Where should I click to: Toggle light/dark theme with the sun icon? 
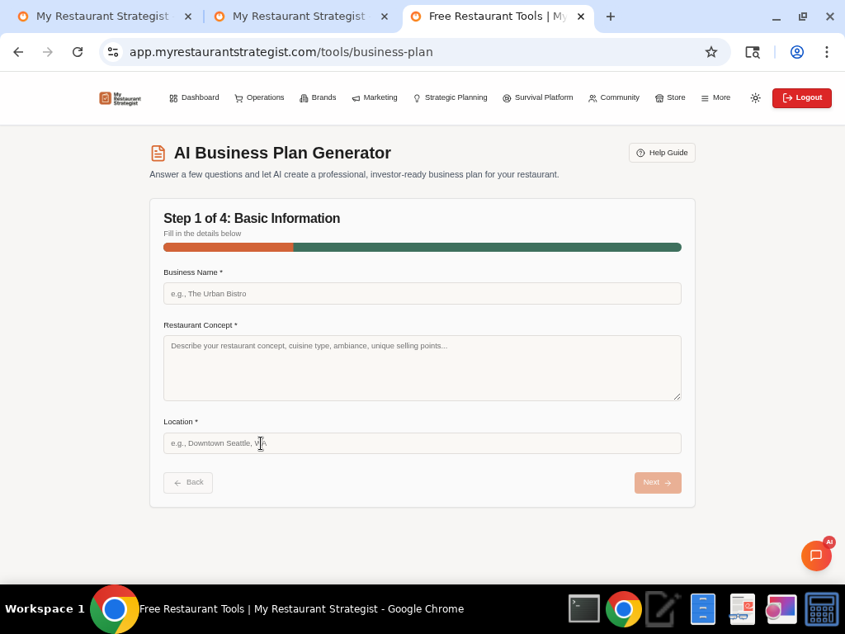pos(755,97)
